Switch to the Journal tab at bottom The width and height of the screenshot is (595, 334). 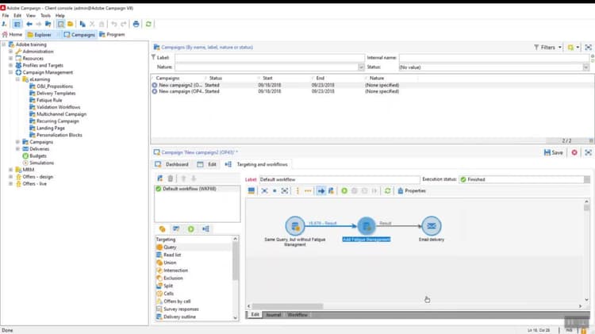pyautogui.click(x=273, y=315)
